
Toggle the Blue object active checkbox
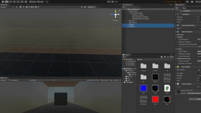(181, 8)
